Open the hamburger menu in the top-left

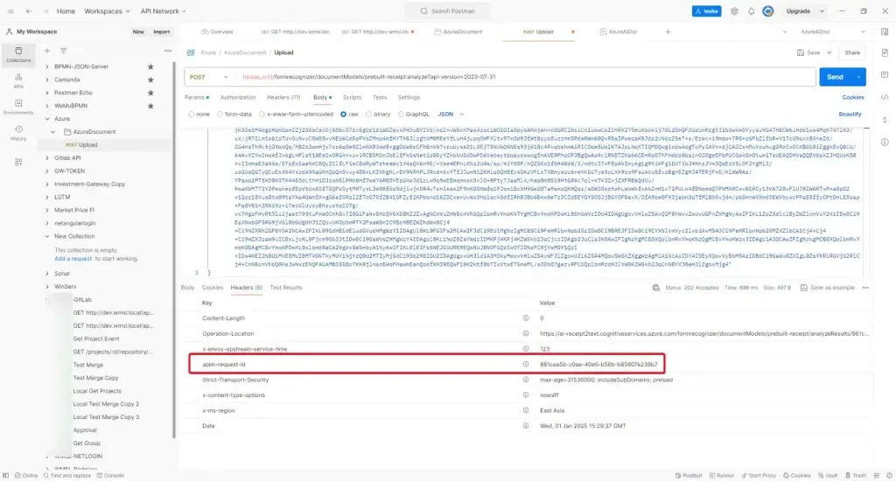coord(10,10)
